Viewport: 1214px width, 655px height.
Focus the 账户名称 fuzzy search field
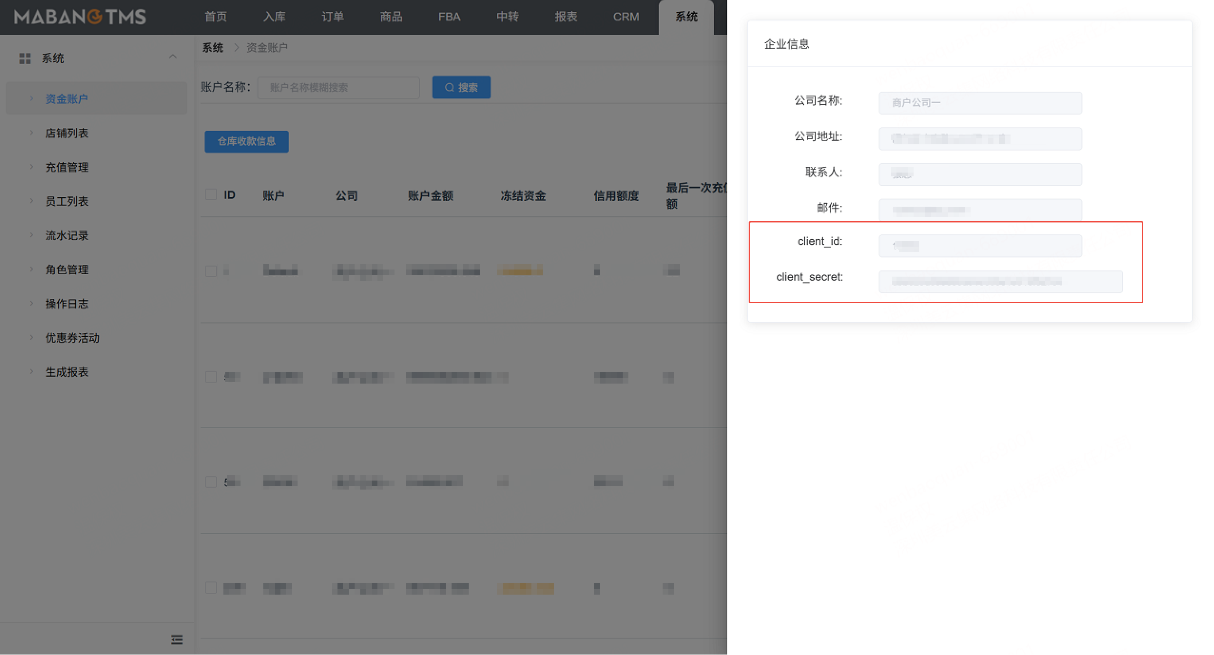point(338,87)
